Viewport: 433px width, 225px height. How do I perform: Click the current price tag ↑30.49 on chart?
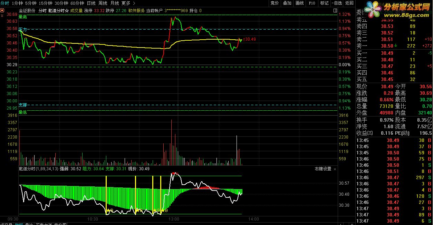click(250, 39)
